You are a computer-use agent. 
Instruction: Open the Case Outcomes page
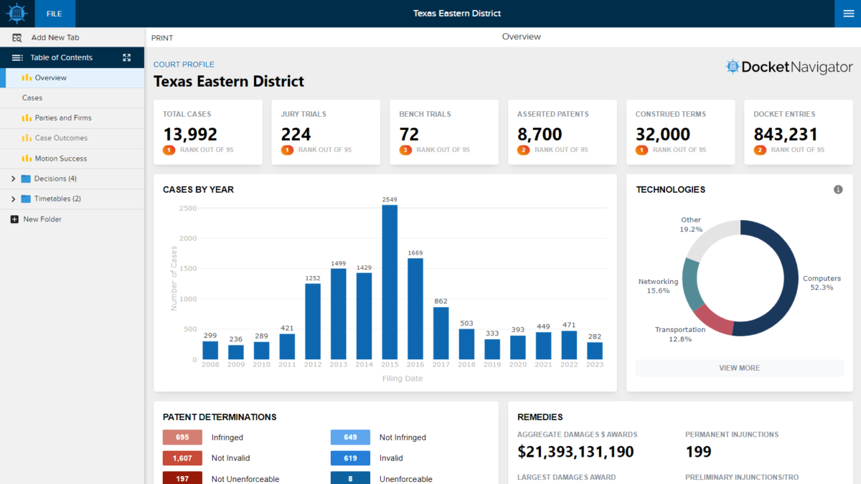tap(61, 138)
